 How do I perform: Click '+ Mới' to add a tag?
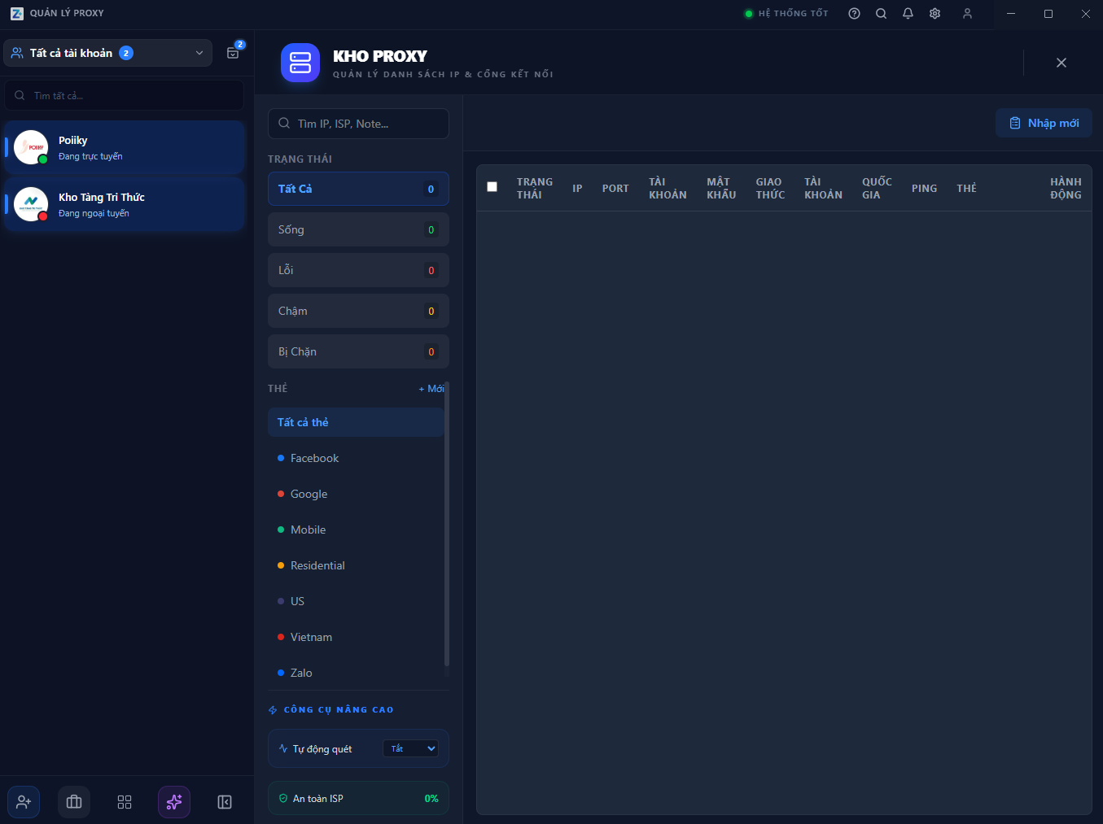pos(431,389)
